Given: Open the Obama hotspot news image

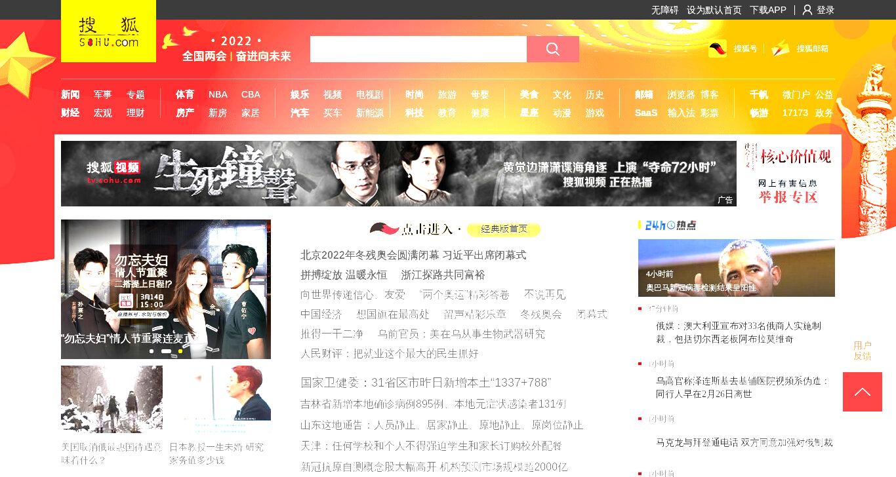Looking at the screenshot, I should (737, 268).
